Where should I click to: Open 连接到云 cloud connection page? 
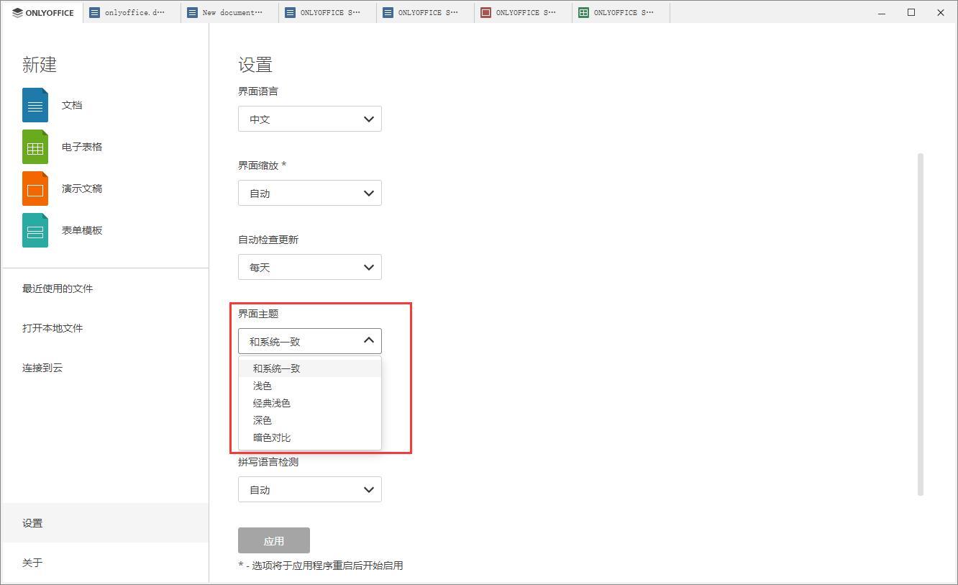point(43,368)
